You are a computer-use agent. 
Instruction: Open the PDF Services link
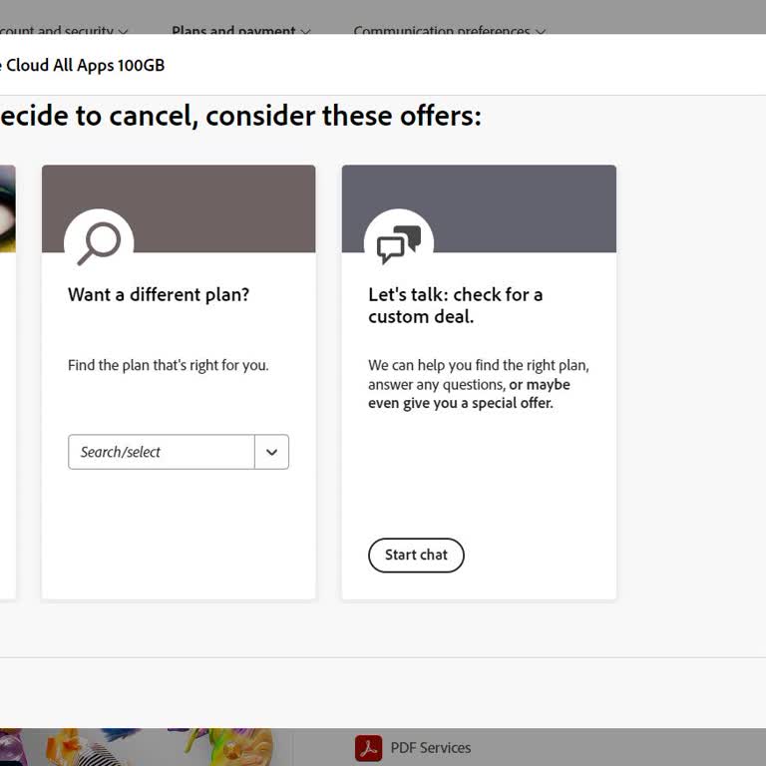pyautogui.click(x=431, y=748)
